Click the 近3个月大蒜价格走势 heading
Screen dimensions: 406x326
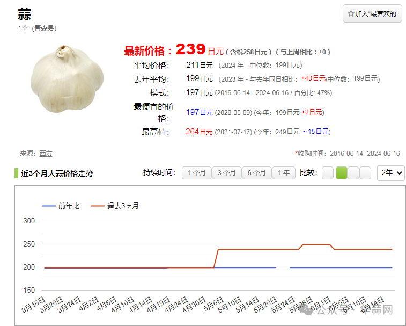coord(57,173)
